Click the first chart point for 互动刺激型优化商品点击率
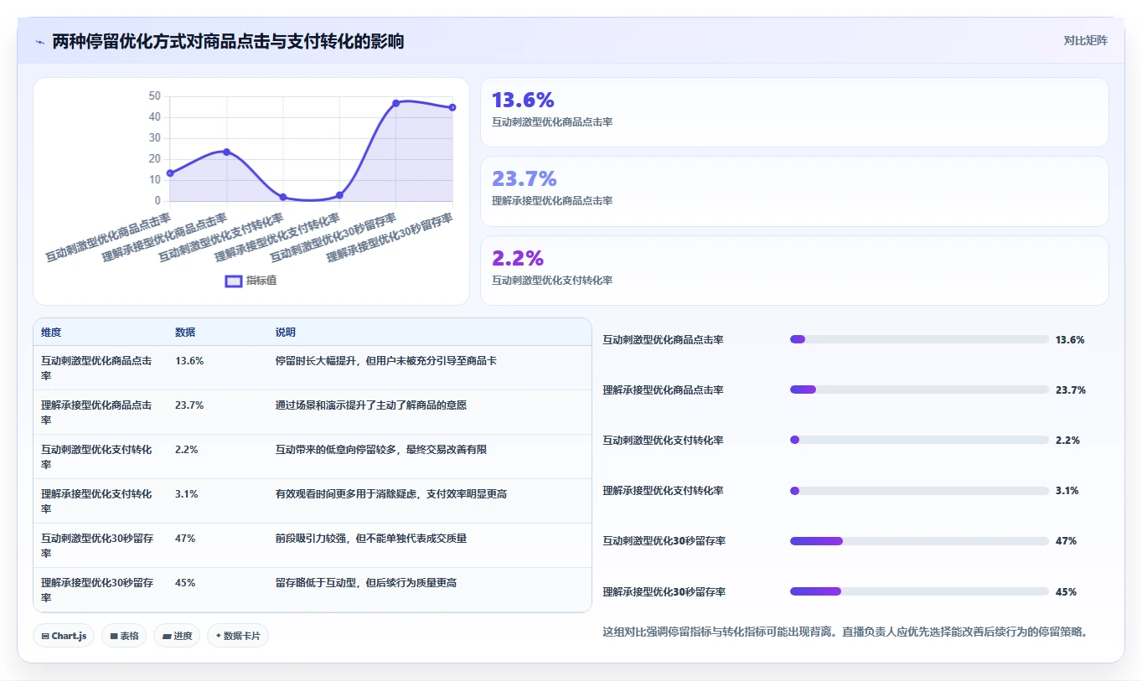Viewport: 1142px width, 681px height. tap(170, 173)
